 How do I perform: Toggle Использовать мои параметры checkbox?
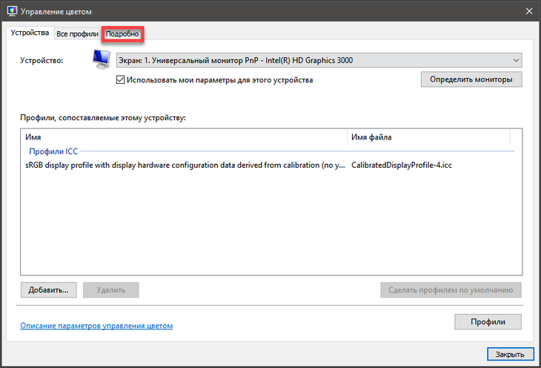[120, 80]
